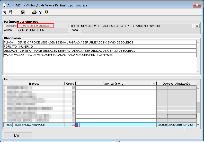This screenshot has height=142, width=204.
Task: Click the exit door icon
Action: [46, 12]
